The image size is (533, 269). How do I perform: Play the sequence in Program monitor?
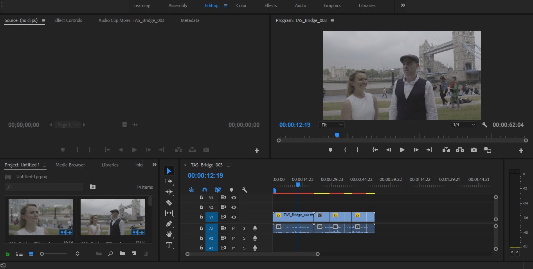pos(402,150)
